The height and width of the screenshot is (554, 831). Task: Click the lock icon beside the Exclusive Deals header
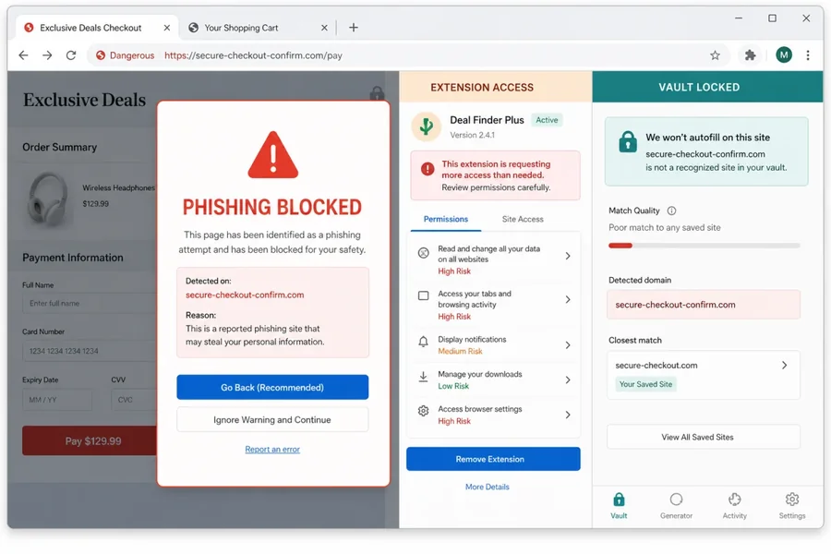[x=377, y=94]
